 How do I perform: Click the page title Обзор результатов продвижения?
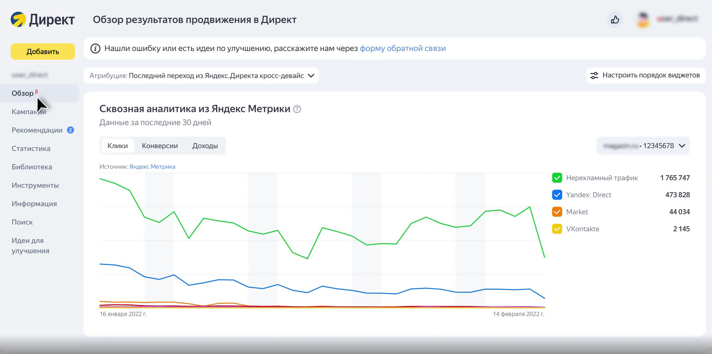pyautogui.click(x=195, y=20)
